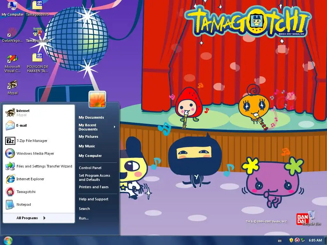The height and width of the screenshot is (245, 327).
Task: Launch Tamagotchi from the Start menu
Action: tap(39, 192)
